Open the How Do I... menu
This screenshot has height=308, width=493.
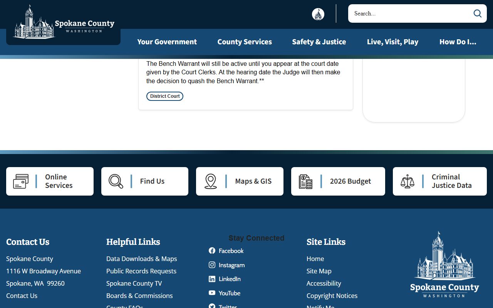[458, 42]
